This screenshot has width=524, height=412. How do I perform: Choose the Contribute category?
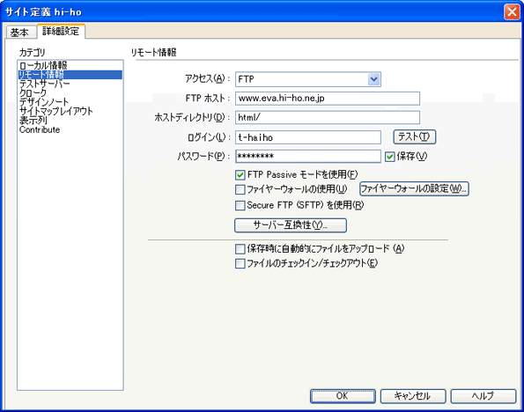[x=40, y=129]
